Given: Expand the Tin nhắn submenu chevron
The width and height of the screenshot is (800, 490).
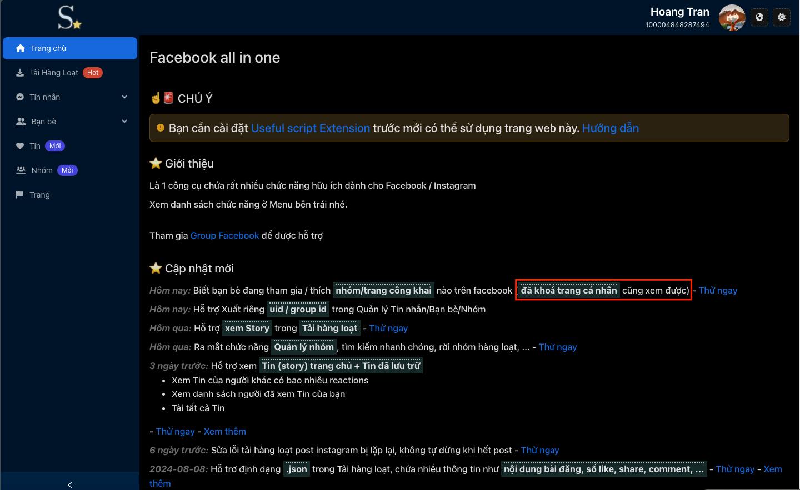Looking at the screenshot, I should coord(124,97).
